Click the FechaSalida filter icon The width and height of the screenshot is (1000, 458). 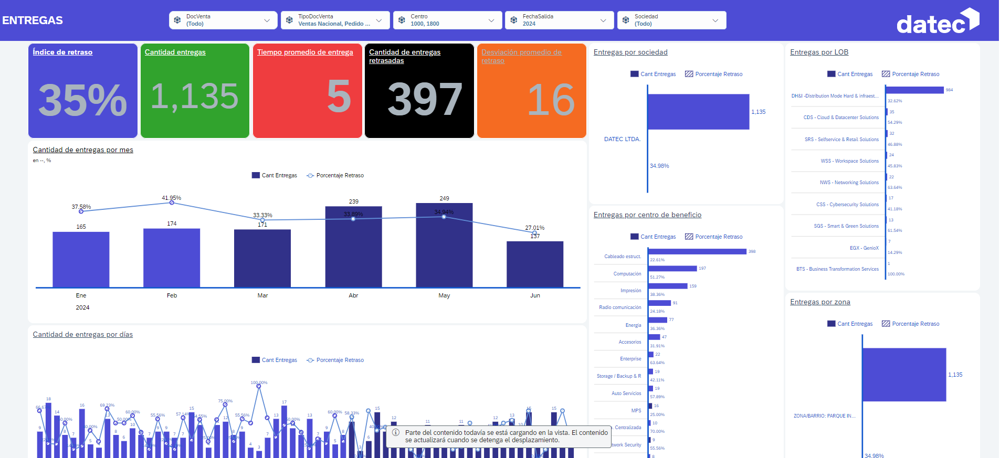513,20
